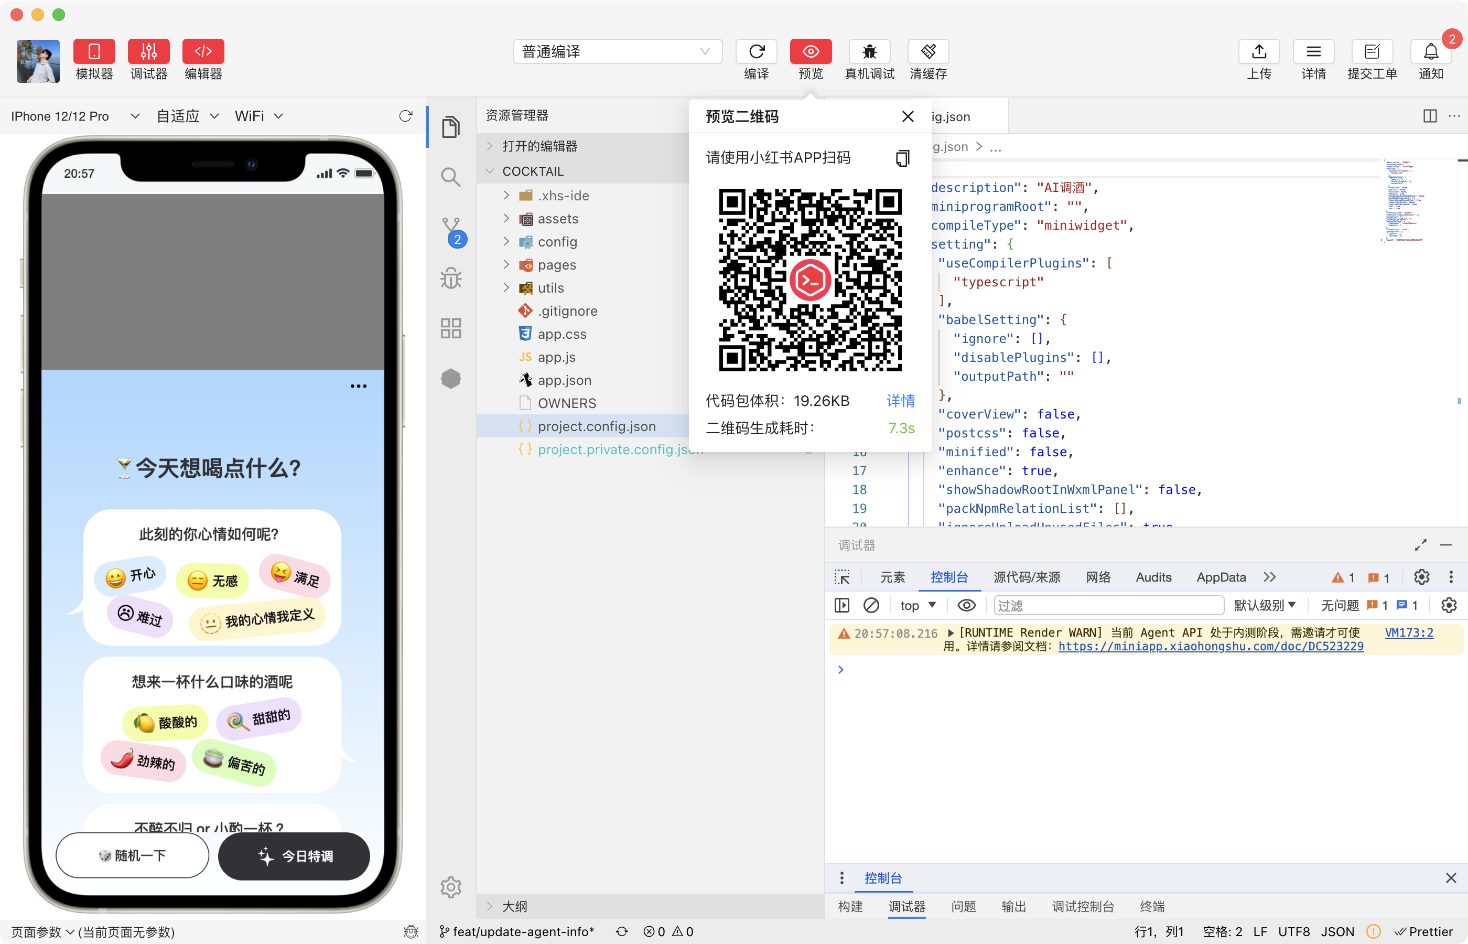Click the hexagon icon in activity bar
The image size is (1468, 944).
tap(450, 378)
